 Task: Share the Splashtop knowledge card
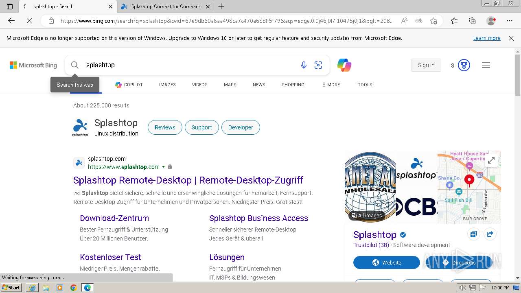(490, 234)
